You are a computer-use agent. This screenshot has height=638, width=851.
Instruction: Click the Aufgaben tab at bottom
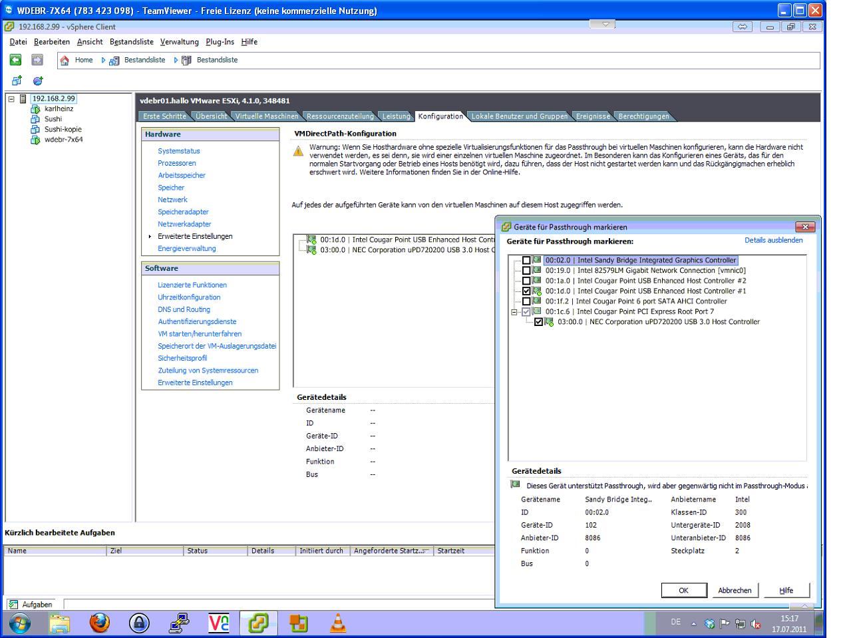tap(31, 604)
